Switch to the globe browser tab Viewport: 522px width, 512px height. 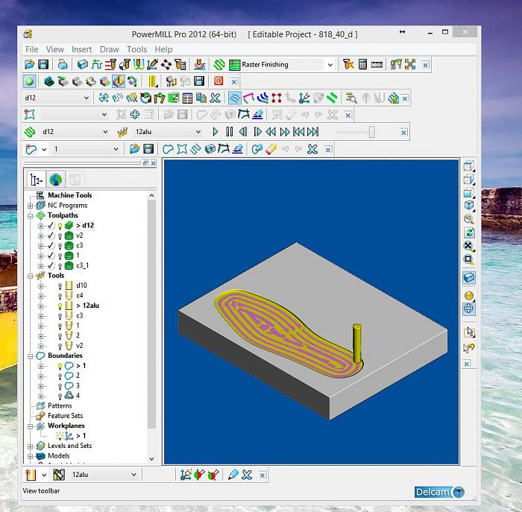tap(56, 180)
